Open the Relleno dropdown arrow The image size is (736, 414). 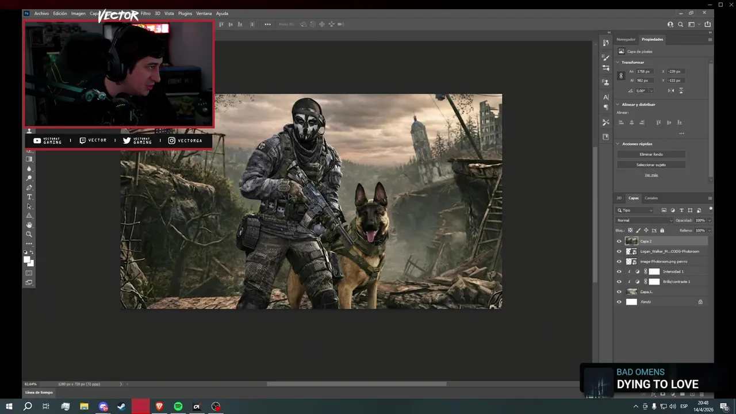[x=710, y=231]
